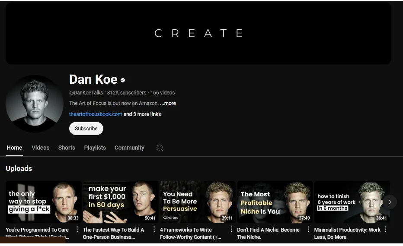Click the Dan Koe profile avatar

click(35, 104)
